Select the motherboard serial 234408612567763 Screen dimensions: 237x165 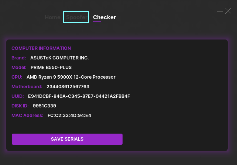point(68,87)
